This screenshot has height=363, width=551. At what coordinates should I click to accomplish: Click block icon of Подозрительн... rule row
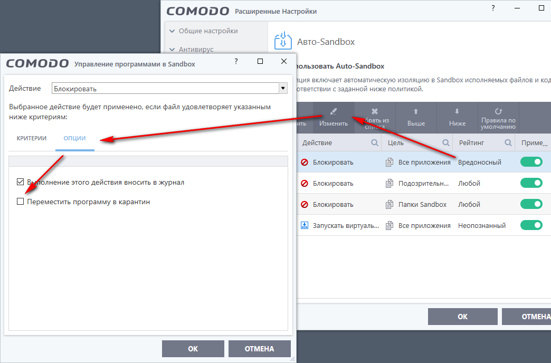pos(305,183)
